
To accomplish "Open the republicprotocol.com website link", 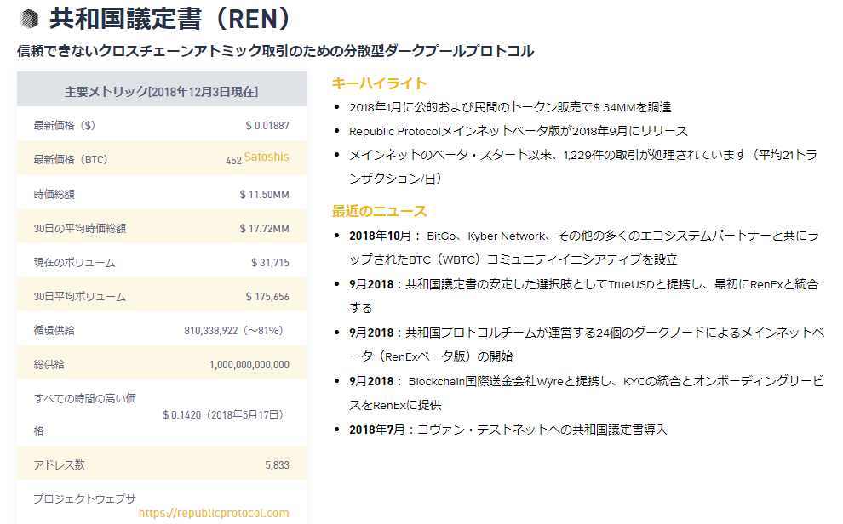I will 213,513.
